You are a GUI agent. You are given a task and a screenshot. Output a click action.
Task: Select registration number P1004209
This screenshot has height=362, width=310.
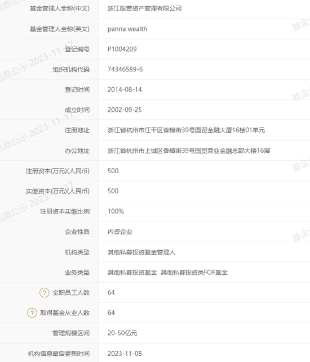point(122,49)
